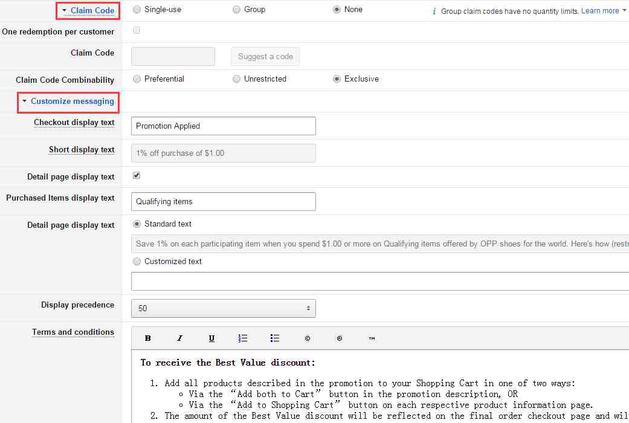This screenshot has height=423, width=629.
Task: Click the Short display text field
Action: click(224, 153)
